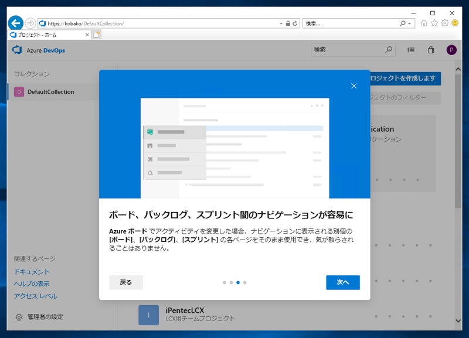Viewport: 469px width, 338px height.
Task: Click the コレクション sidebar heading
Action: click(x=32, y=74)
